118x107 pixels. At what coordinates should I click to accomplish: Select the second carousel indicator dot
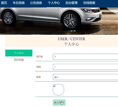tap(71, 31)
